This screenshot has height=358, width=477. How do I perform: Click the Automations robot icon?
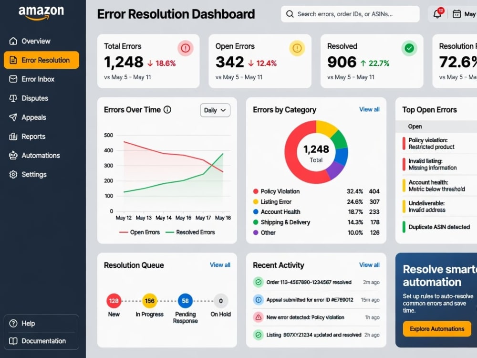click(x=13, y=155)
